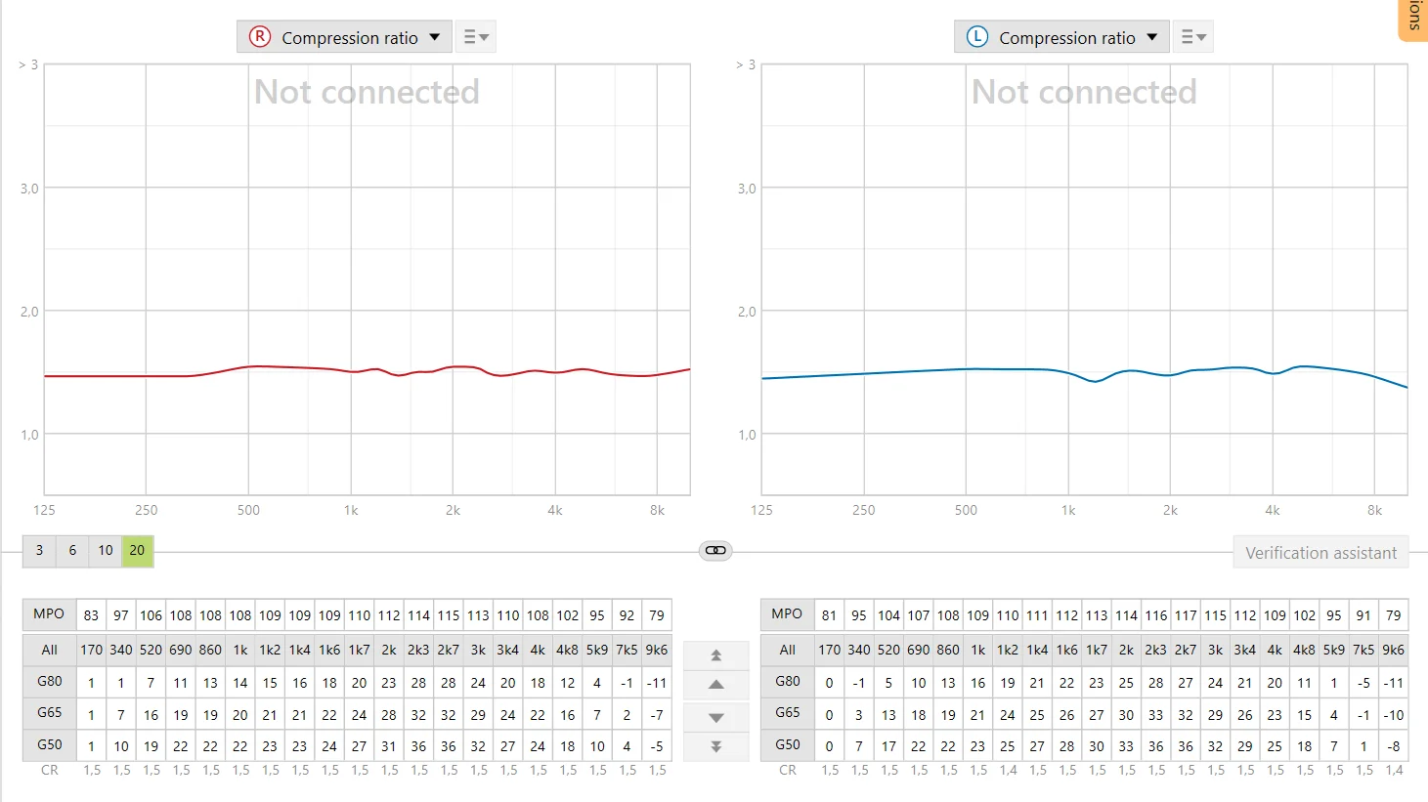
Task: Select left ear 170 frequency column
Action: [829, 650]
